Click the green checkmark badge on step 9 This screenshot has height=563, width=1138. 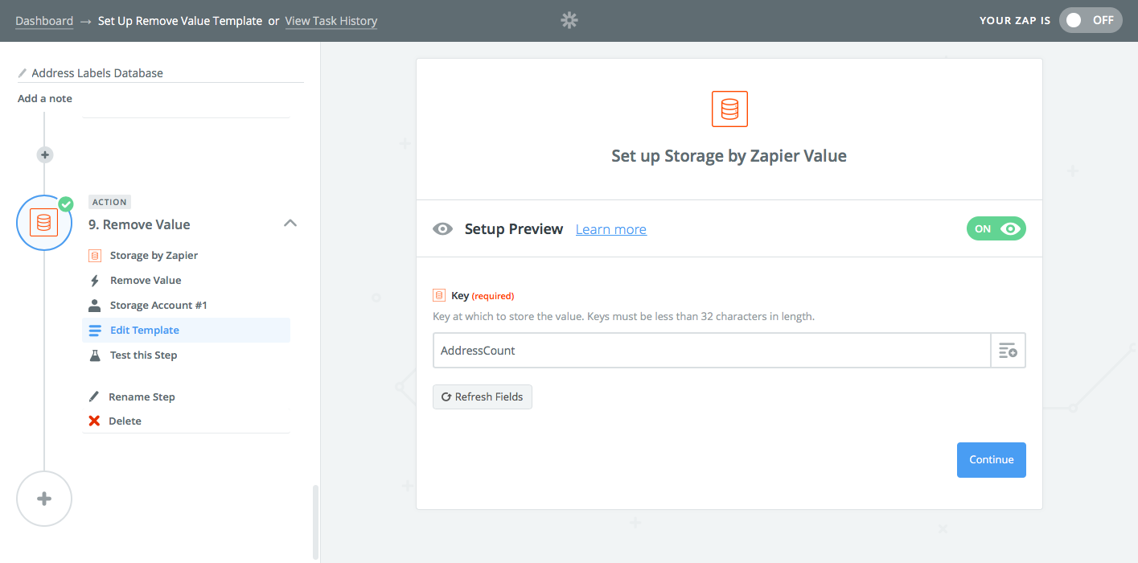(66, 204)
